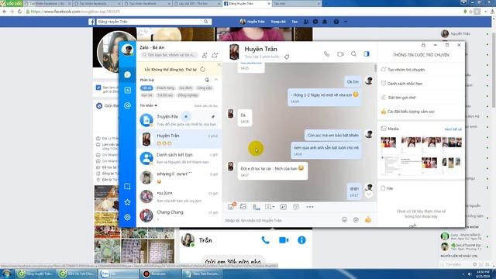The height and width of the screenshot is (279, 496).
Task: Click the mention @ icon in message box
Action: point(356,219)
